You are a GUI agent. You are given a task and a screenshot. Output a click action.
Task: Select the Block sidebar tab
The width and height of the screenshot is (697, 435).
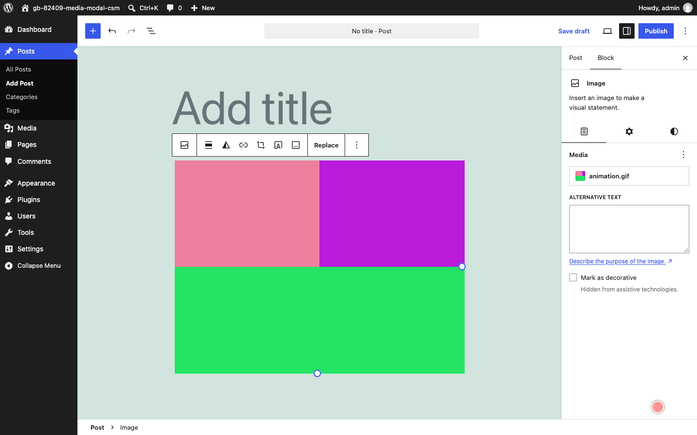click(x=606, y=58)
